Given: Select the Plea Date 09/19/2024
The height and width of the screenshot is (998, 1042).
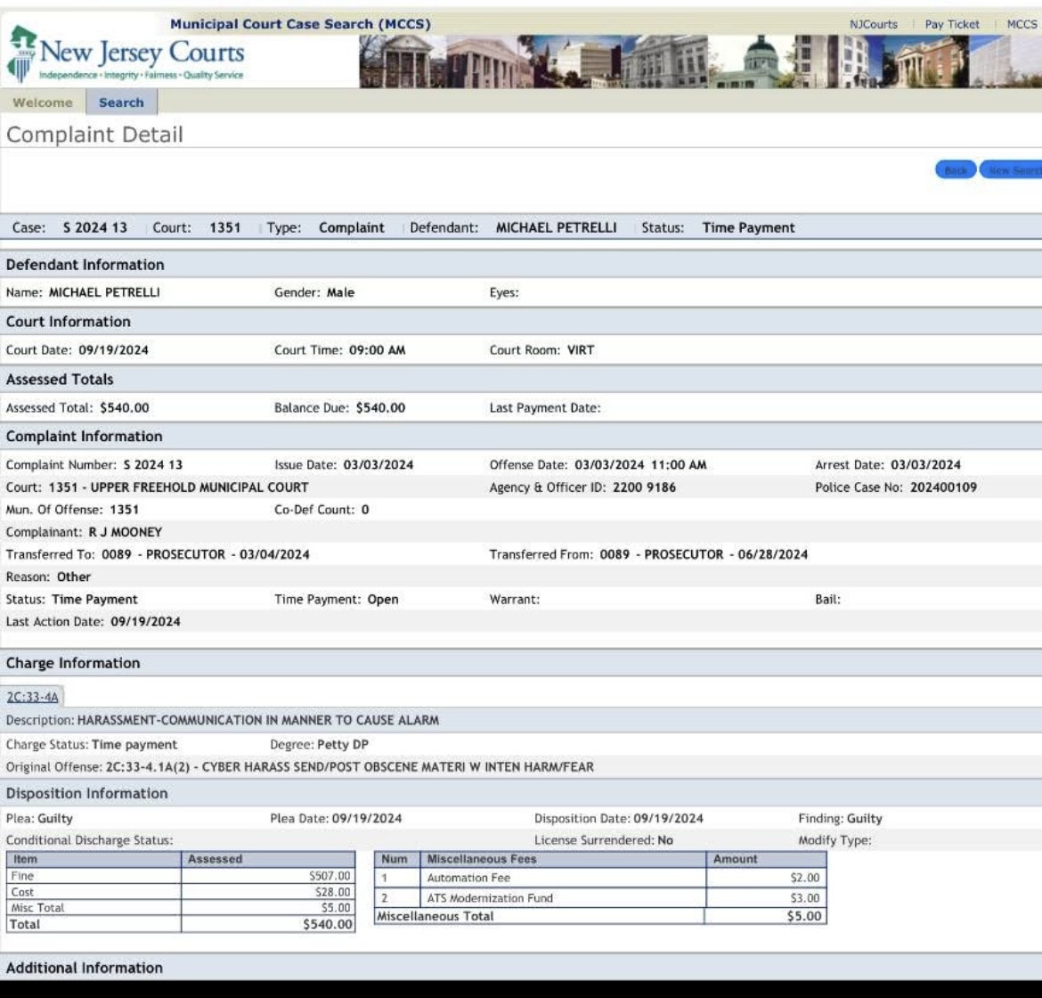Looking at the screenshot, I should pyautogui.click(x=367, y=819).
